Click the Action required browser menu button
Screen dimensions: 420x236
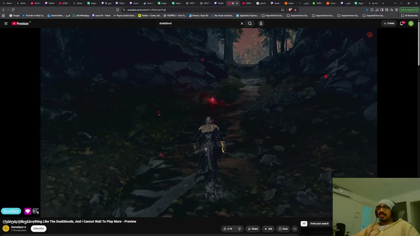pyautogui.click(x=409, y=10)
